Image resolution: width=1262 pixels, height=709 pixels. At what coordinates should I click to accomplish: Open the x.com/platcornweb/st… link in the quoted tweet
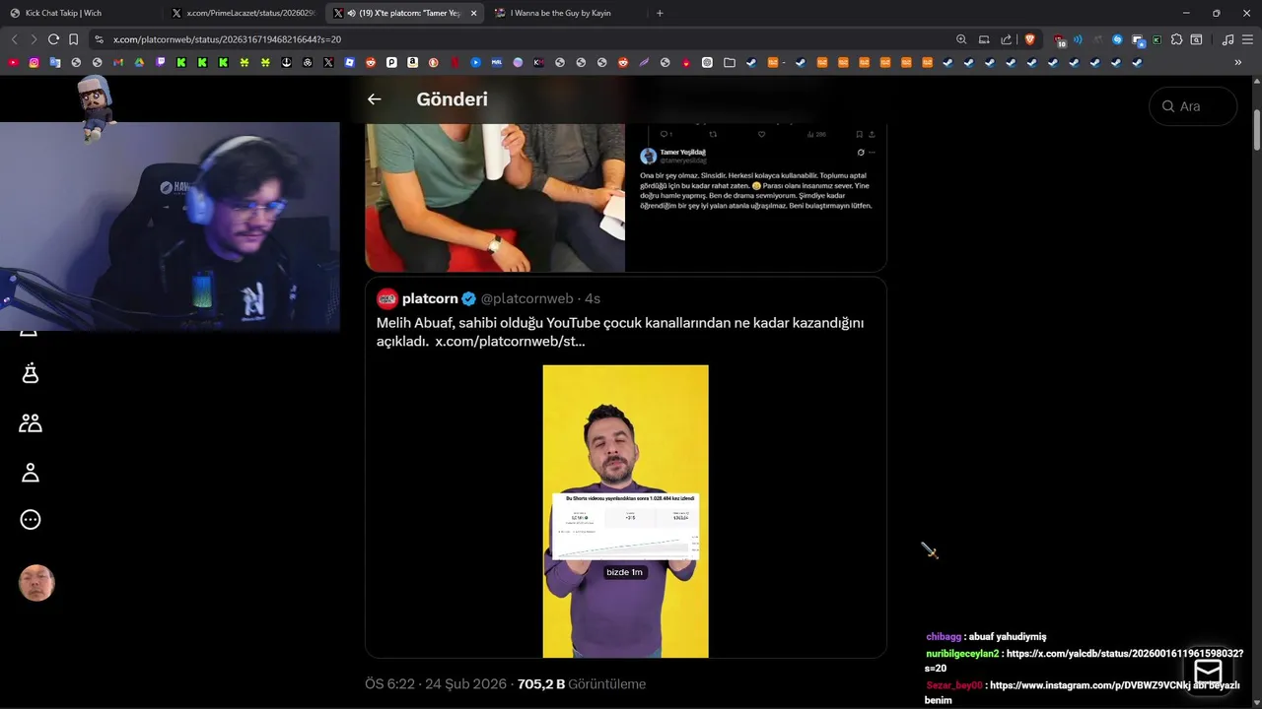(x=510, y=342)
